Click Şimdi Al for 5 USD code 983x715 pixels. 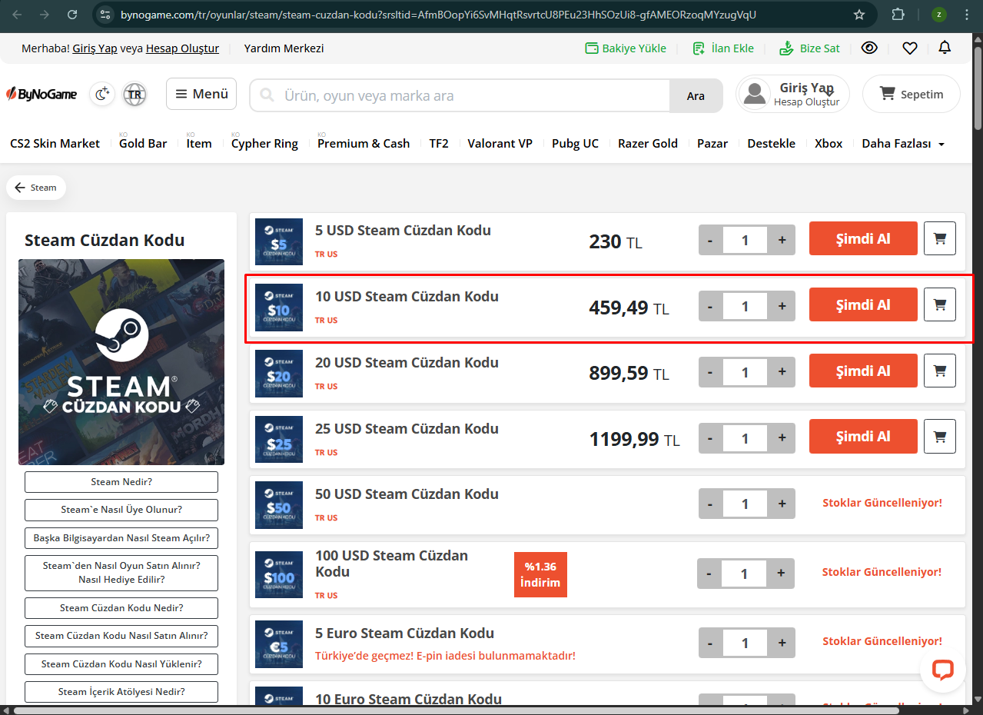point(863,238)
